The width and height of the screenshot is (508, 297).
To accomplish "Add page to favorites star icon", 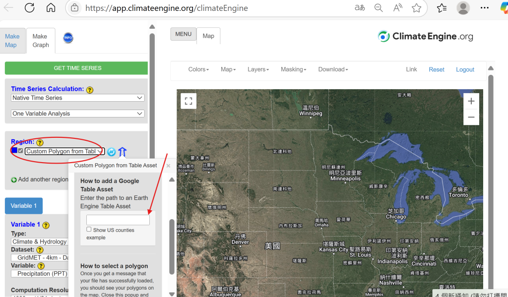I will point(417,8).
